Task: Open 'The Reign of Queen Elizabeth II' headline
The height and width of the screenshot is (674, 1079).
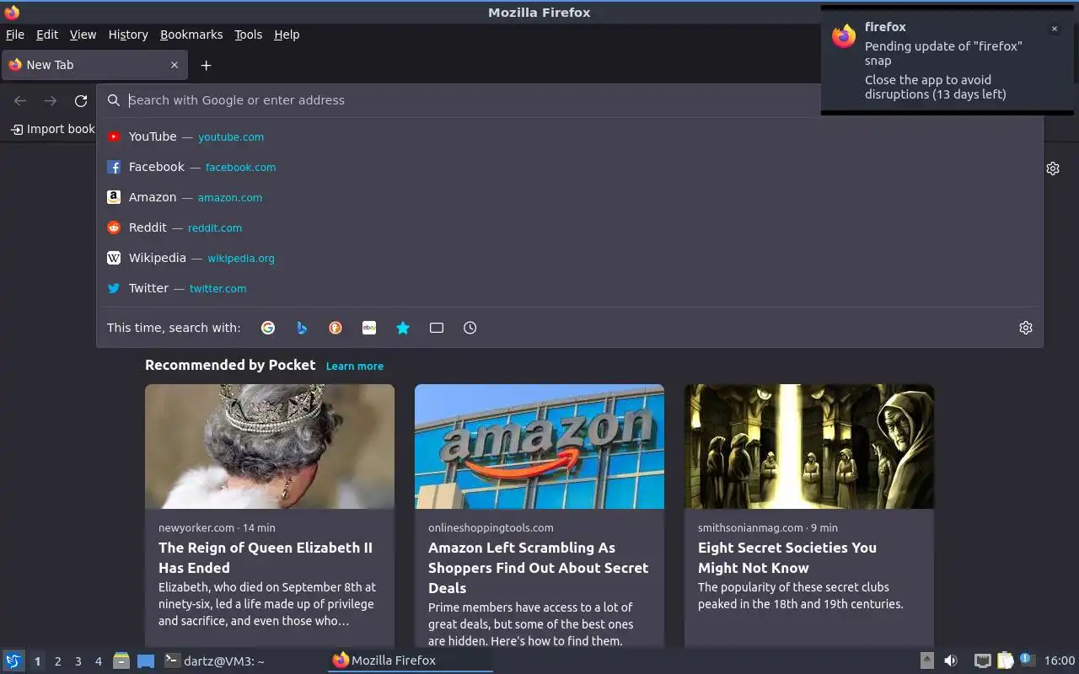Action: (266, 558)
